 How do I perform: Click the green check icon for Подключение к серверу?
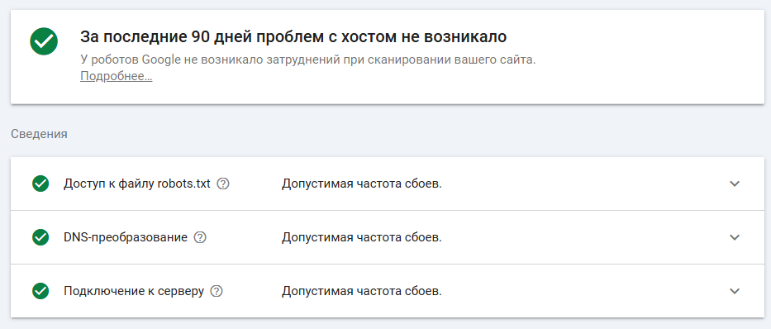[40, 291]
